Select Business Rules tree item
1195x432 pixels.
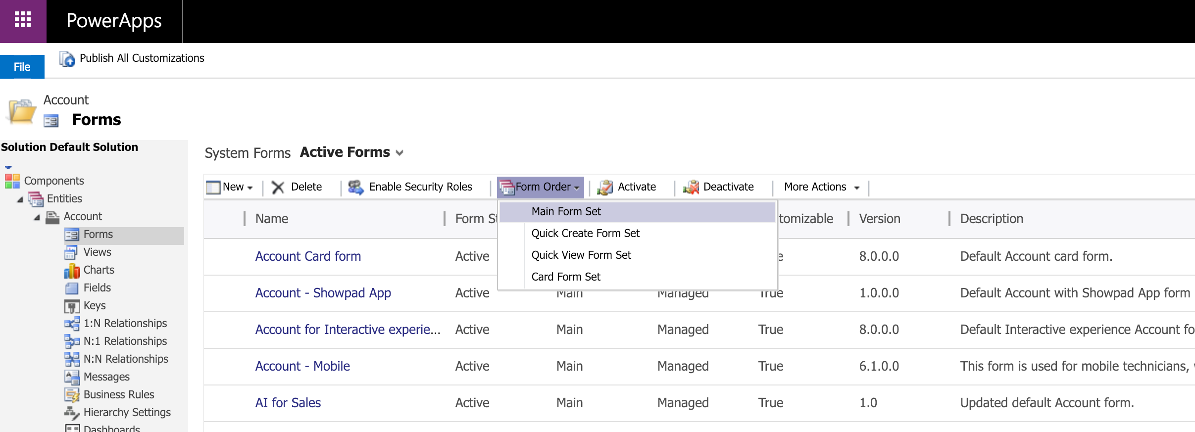coord(119,395)
